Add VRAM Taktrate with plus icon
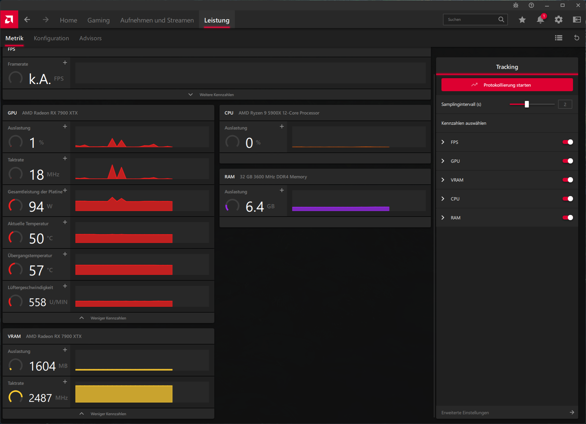 (x=65, y=382)
